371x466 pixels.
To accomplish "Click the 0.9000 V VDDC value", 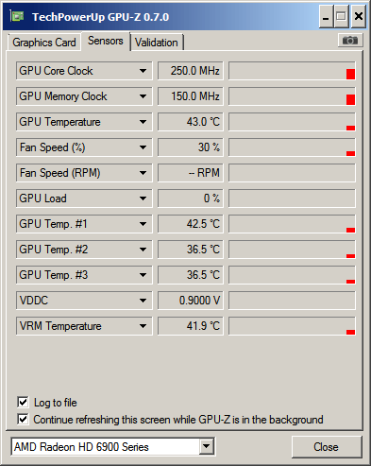I will tap(191, 301).
